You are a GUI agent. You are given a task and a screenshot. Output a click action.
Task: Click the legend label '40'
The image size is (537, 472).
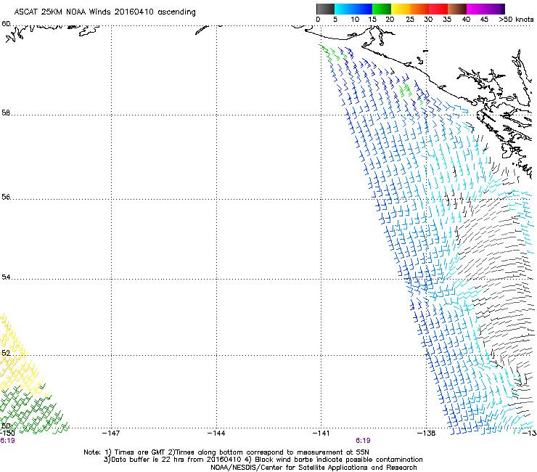coord(466,20)
